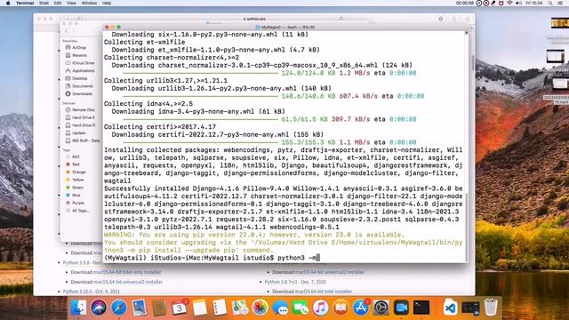Select Remote Disc in Finder sidebar

click(x=83, y=109)
